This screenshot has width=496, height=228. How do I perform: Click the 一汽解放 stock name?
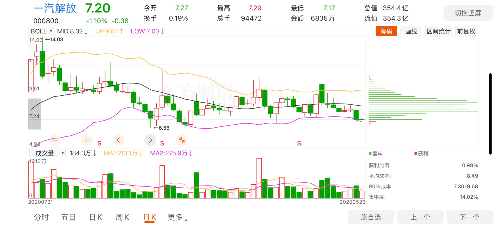click(55, 8)
